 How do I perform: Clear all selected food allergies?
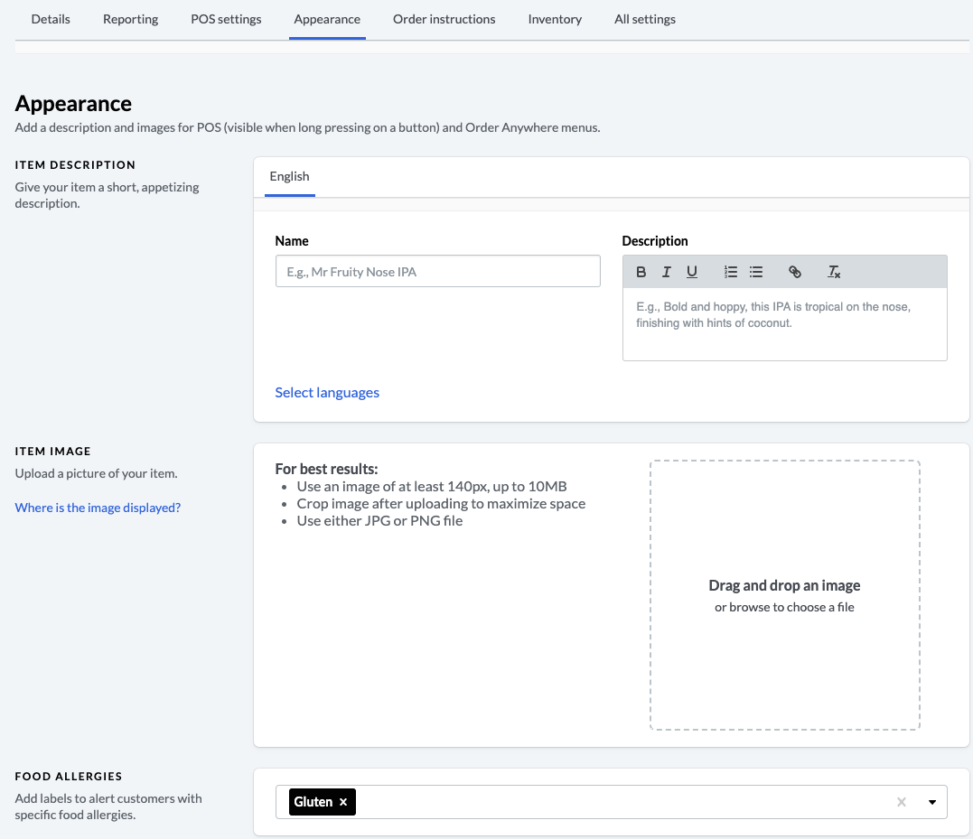tap(901, 802)
